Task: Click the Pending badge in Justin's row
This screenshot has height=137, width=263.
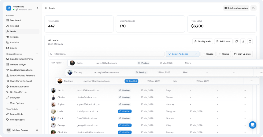Action: pos(143,63)
